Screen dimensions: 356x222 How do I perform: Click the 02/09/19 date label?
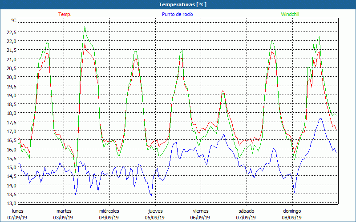click(x=17, y=218)
